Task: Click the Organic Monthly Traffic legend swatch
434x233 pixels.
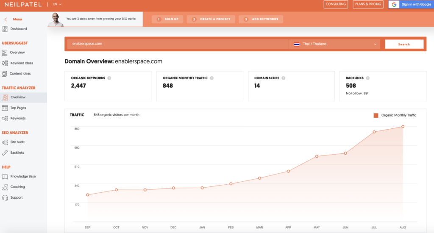Action: [376, 115]
